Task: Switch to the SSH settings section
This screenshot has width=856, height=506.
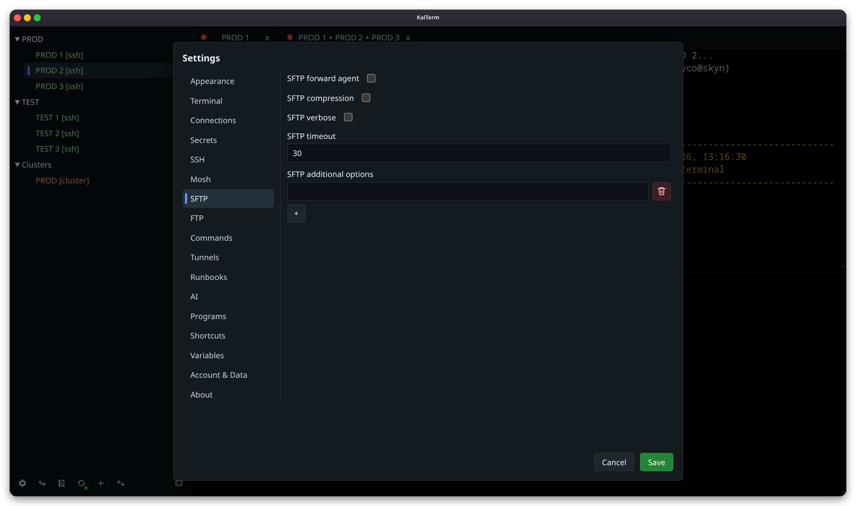Action: tap(228, 160)
